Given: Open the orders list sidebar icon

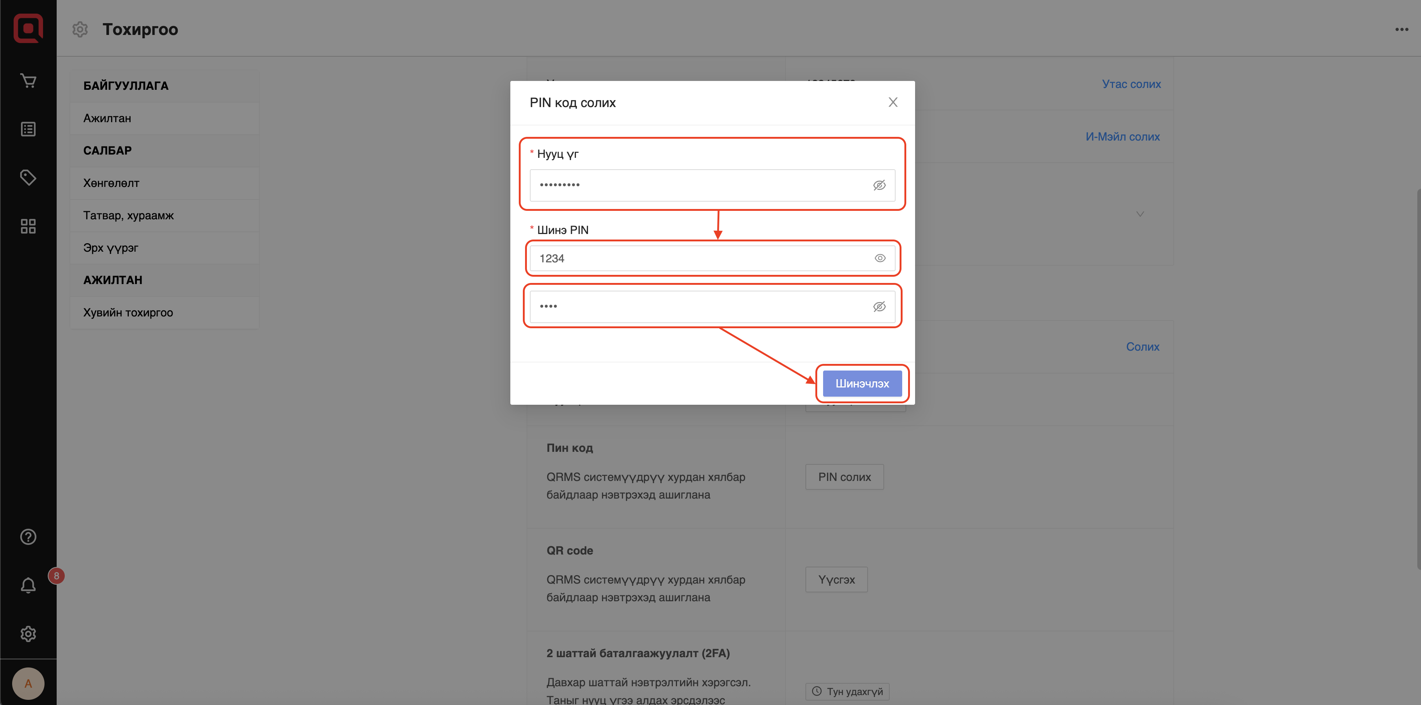Looking at the screenshot, I should [x=28, y=129].
